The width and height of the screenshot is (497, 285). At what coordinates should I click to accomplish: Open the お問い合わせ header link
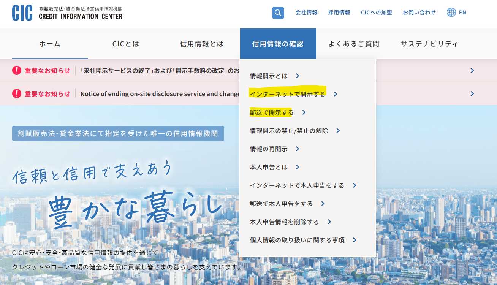[419, 13]
